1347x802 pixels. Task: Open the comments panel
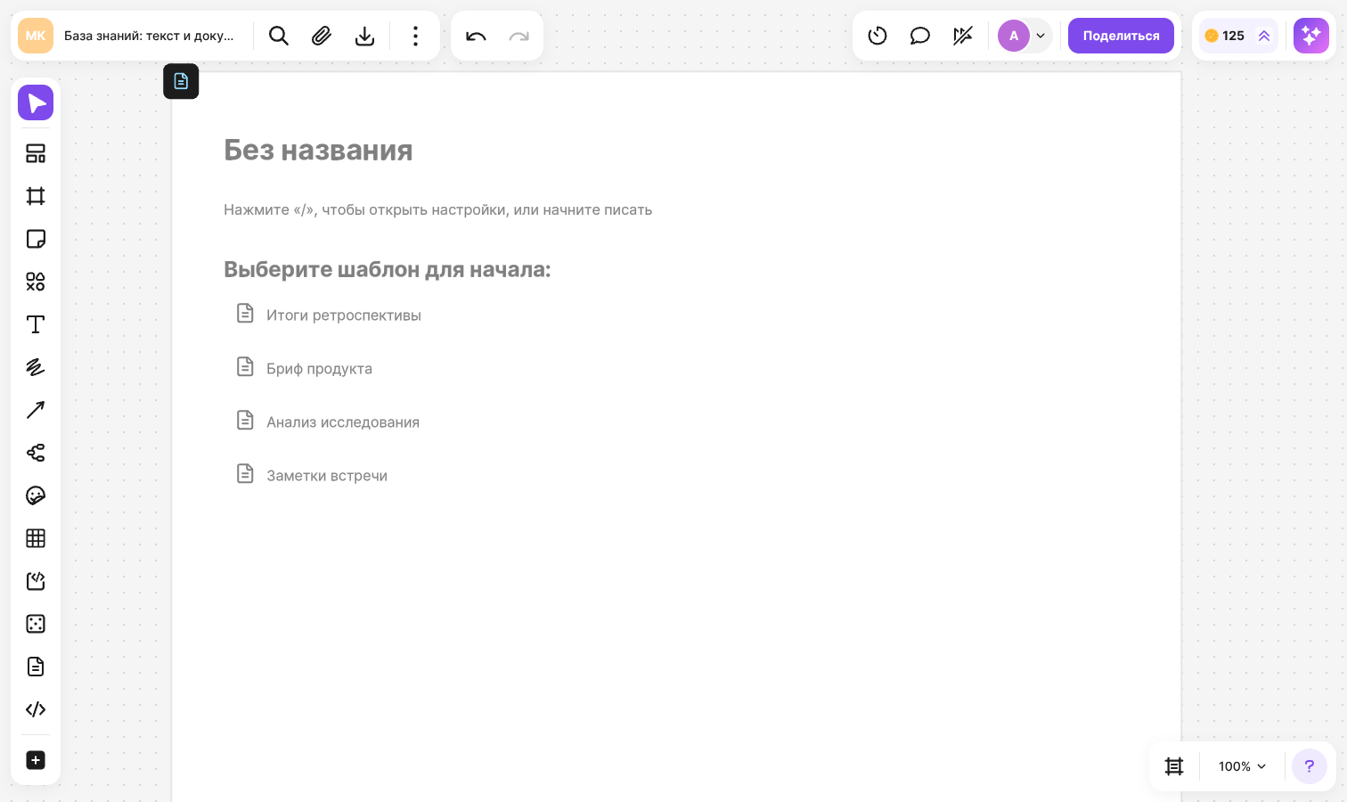click(x=920, y=36)
